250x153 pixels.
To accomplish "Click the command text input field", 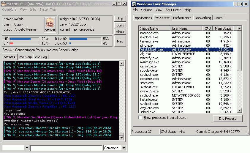I will [66, 148].
